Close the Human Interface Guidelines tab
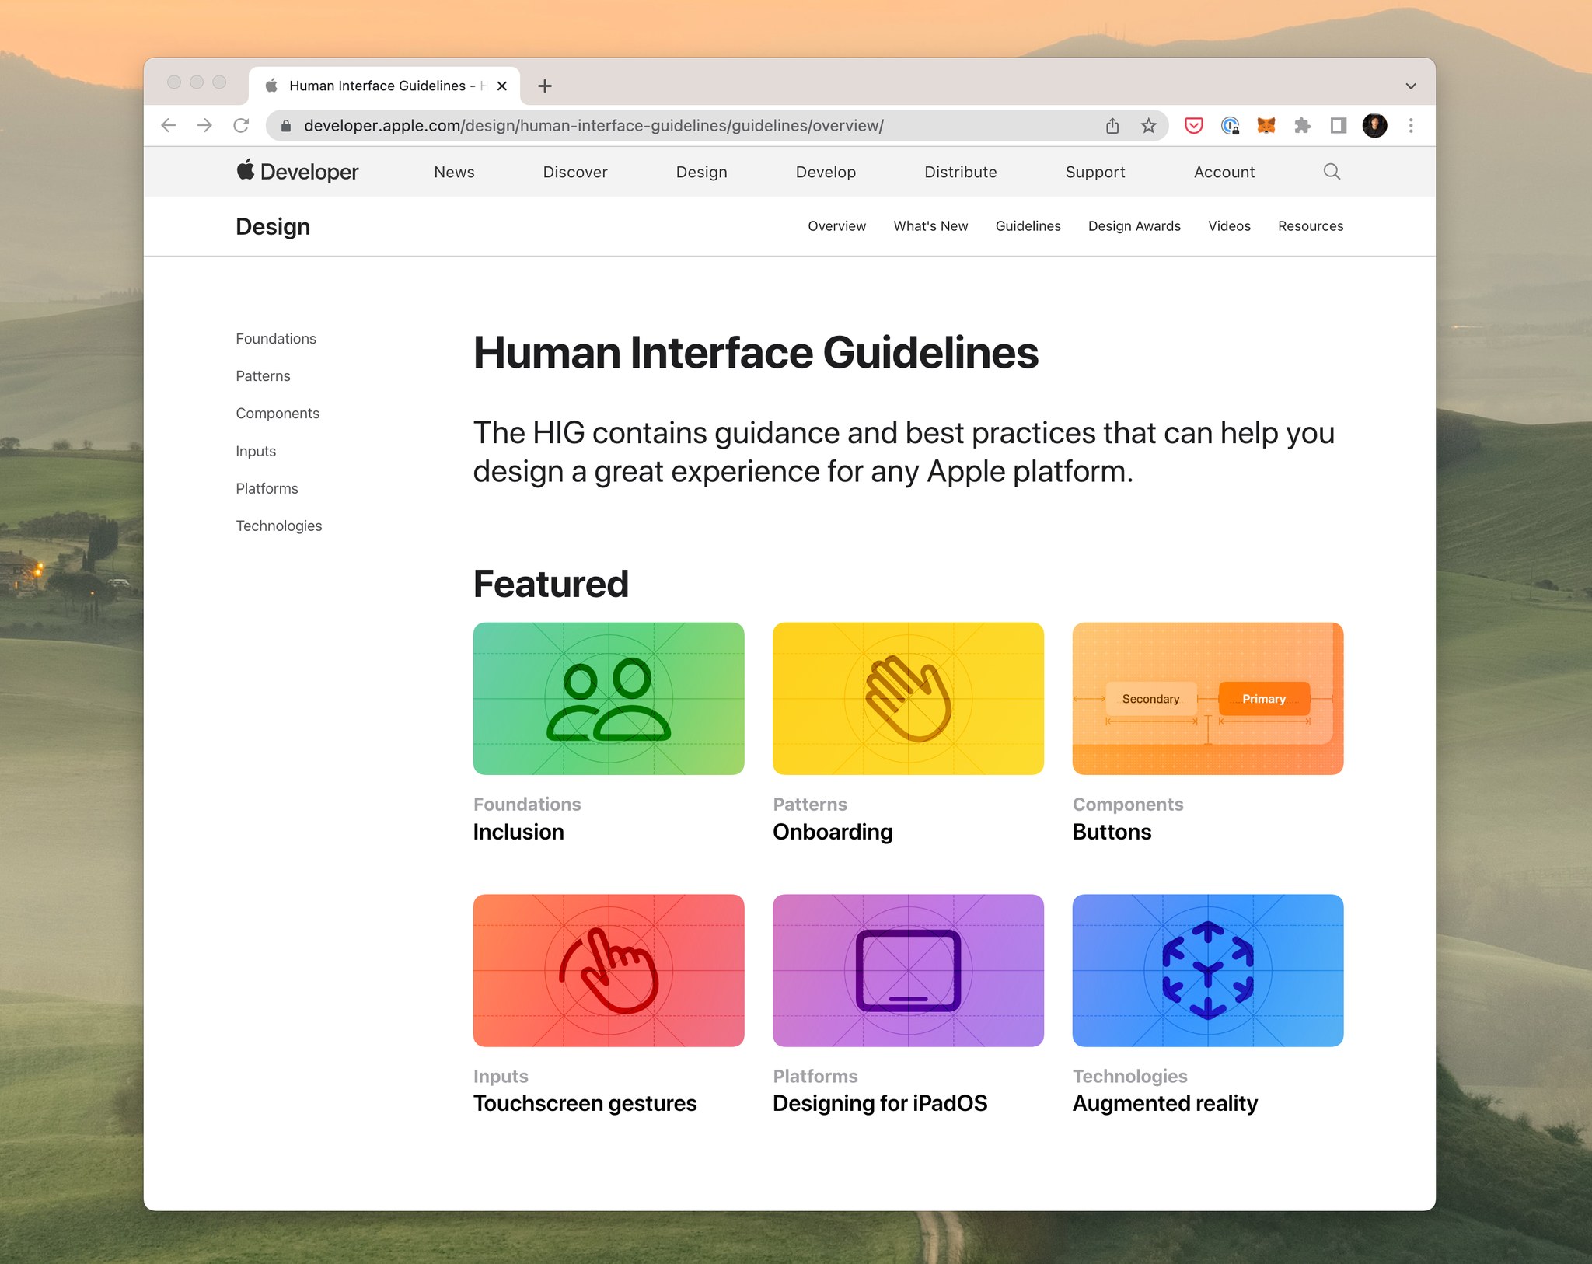Image resolution: width=1592 pixels, height=1264 pixels. click(x=502, y=86)
